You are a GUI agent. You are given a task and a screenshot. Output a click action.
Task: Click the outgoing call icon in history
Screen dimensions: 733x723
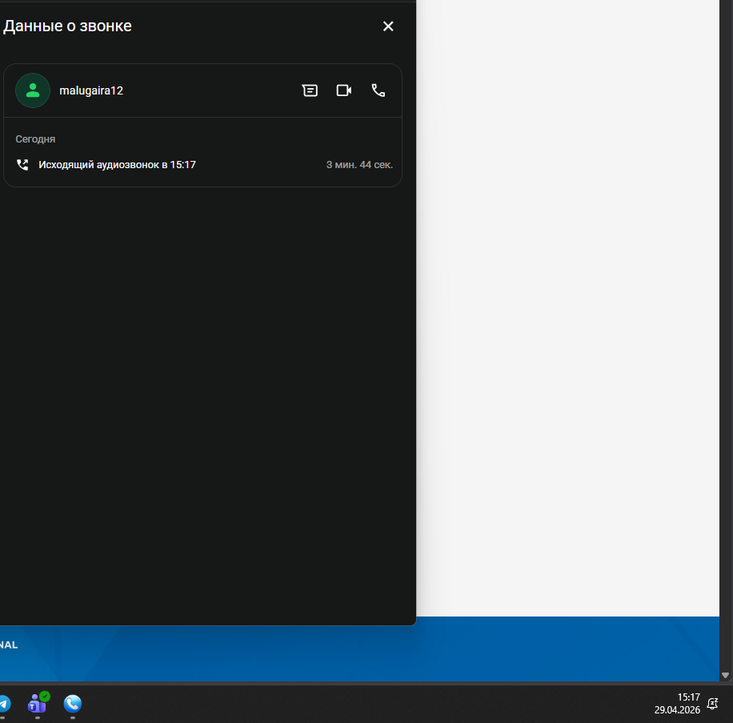pyautogui.click(x=22, y=165)
